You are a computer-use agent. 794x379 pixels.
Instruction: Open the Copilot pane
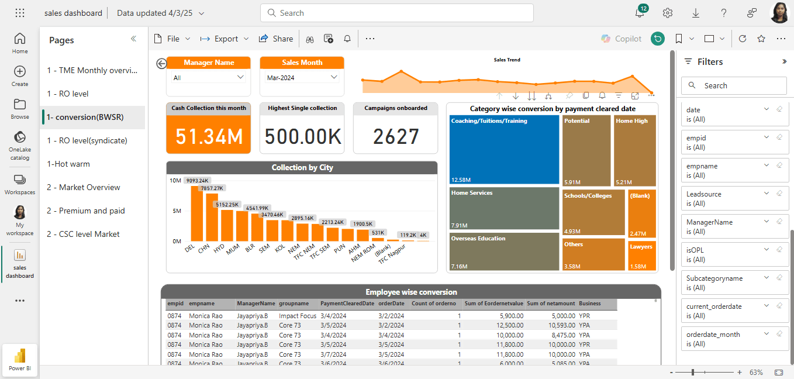tap(621, 39)
